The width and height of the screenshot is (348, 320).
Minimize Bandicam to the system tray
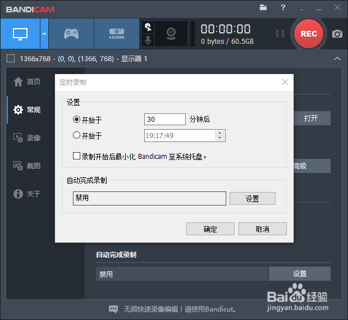pyautogui.click(x=302, y=9)
